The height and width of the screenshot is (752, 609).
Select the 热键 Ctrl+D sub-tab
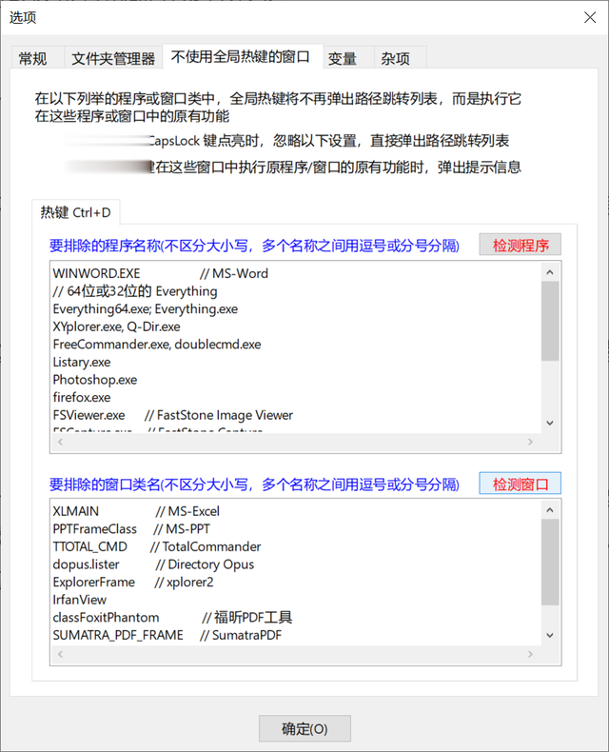(75, 212)
